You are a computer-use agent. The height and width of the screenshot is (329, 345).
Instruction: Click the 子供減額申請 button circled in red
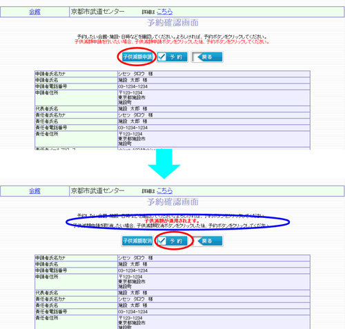137,57
